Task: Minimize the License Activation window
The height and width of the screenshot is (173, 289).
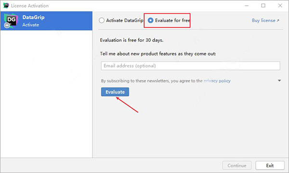Action: pyautogui.click(x=247, y=6)
